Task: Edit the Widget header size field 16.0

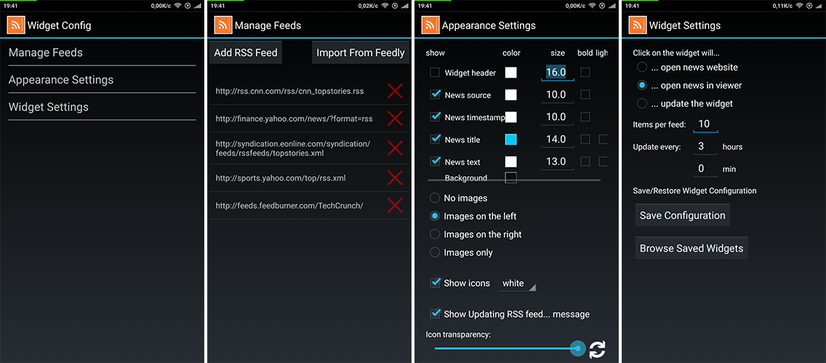Action: click(558, 72)
